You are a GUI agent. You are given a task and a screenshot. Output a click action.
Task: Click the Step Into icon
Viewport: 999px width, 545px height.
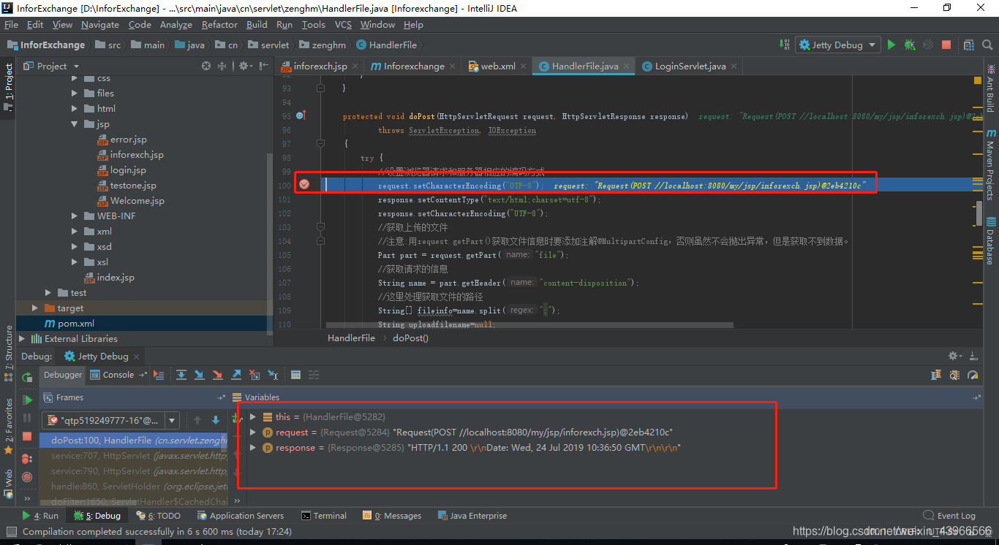point(199,375)
